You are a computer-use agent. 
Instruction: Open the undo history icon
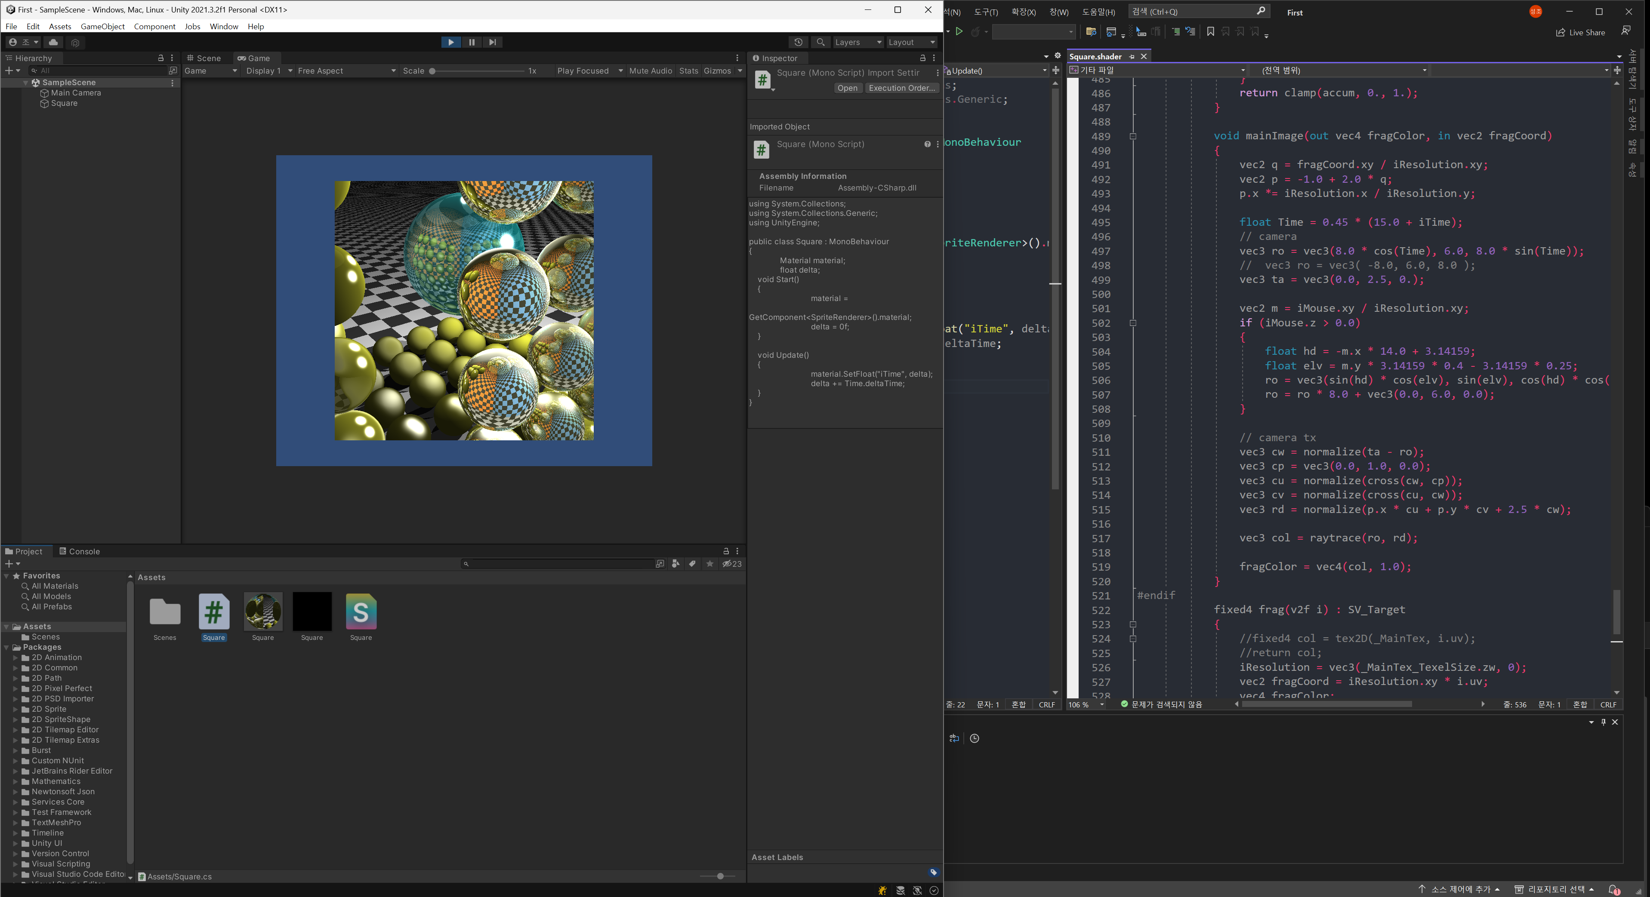(798, 42)
